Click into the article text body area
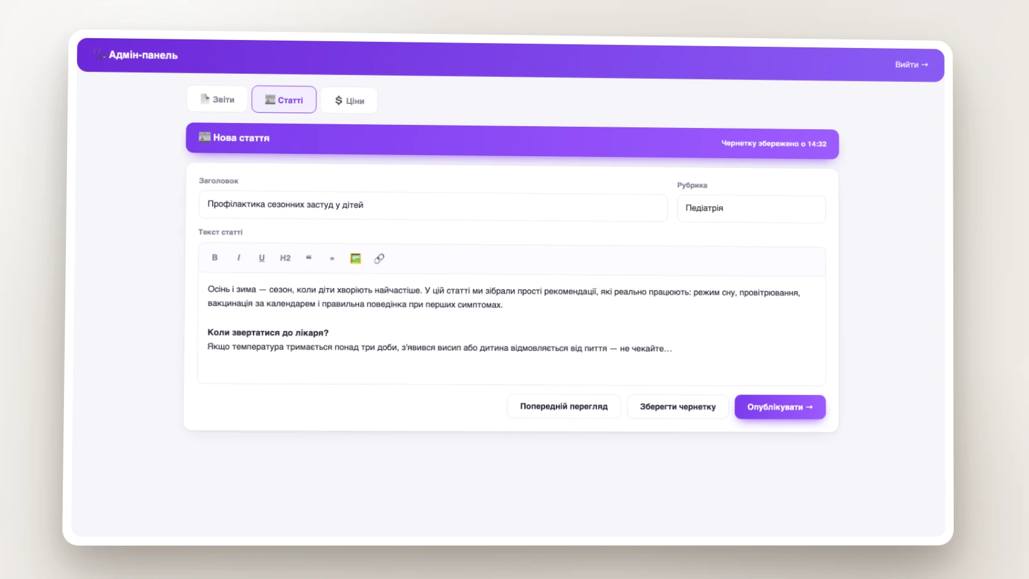 point(511,329)
